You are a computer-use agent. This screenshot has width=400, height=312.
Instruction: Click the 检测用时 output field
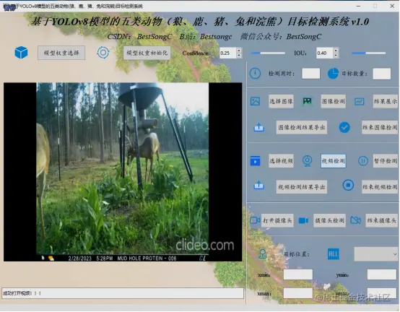(x=310, y=74)
